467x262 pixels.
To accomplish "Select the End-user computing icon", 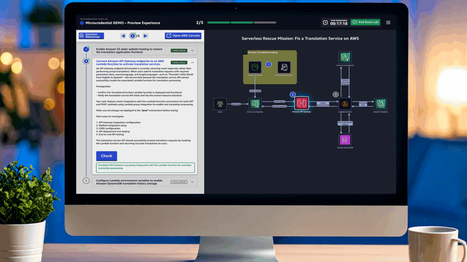I will [x=254, y=104].
